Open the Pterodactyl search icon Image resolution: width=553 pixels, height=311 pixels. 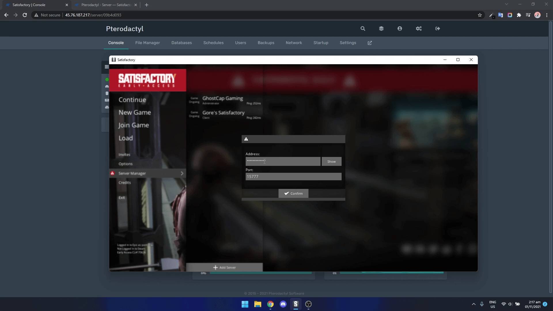coord(363,29)
